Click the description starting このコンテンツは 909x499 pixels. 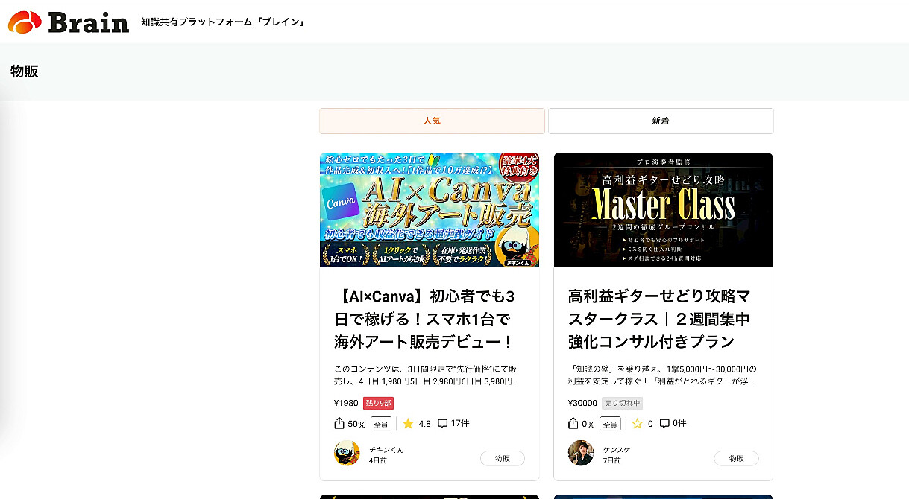tap(427, 375)
